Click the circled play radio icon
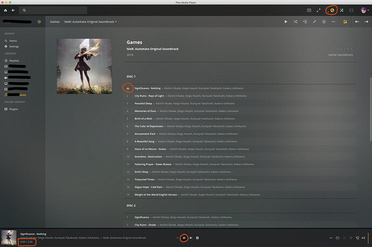 [x=324, y=22]
